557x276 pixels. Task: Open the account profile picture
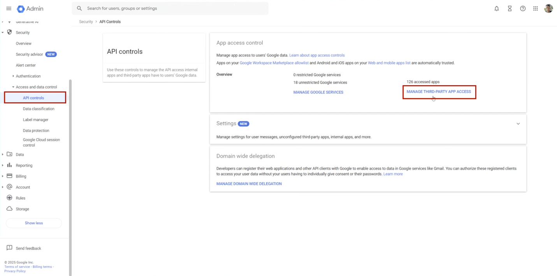coord(548,8)
